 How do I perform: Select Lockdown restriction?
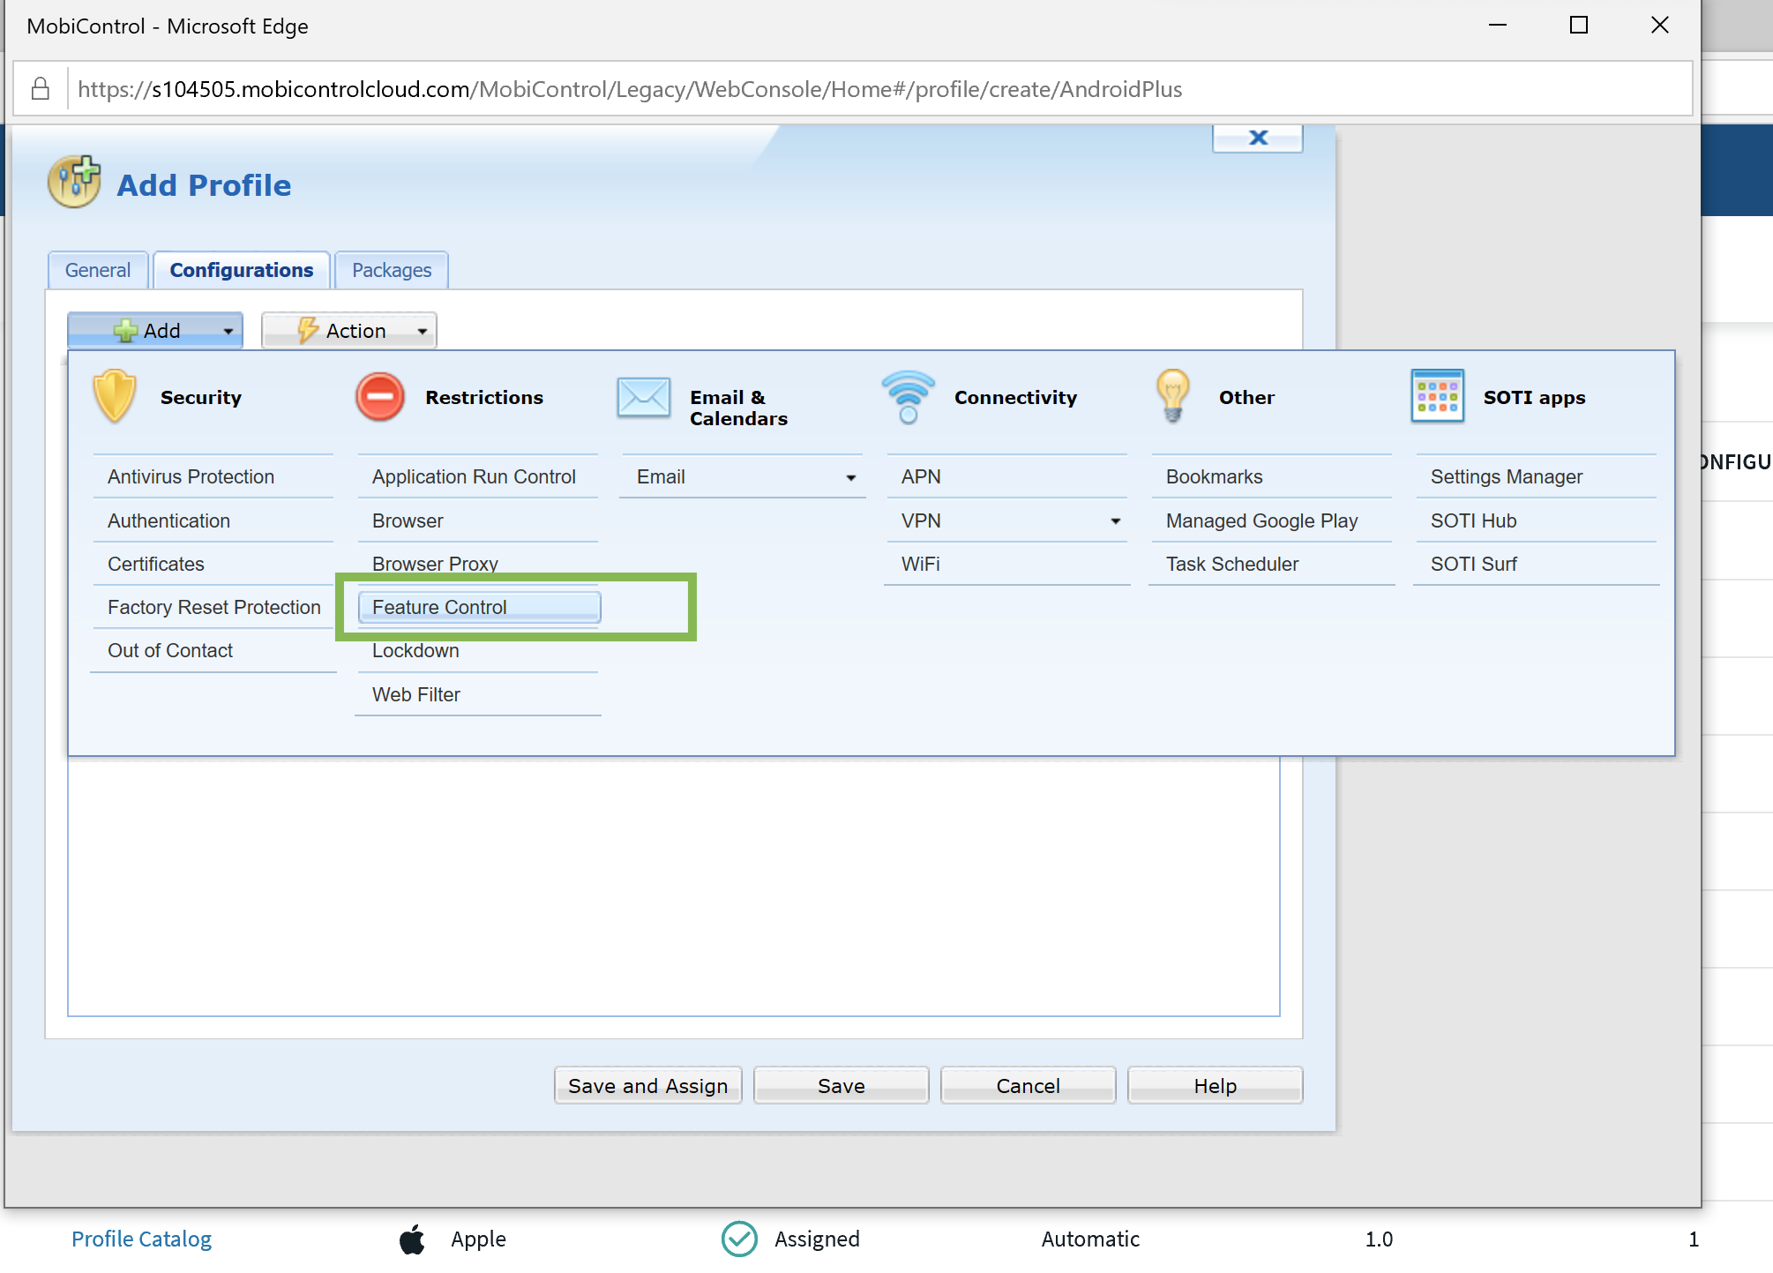coord(478,650)
